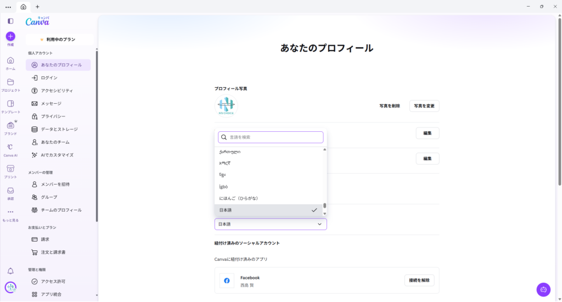The width and height of the screenshot is (562, 302).
Task: Open プロジェクト folder icon
Action: (10, 82)
